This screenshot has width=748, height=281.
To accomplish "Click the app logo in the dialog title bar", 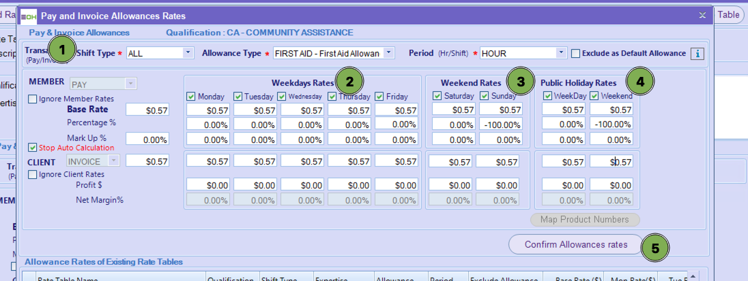I will point(28,15).
